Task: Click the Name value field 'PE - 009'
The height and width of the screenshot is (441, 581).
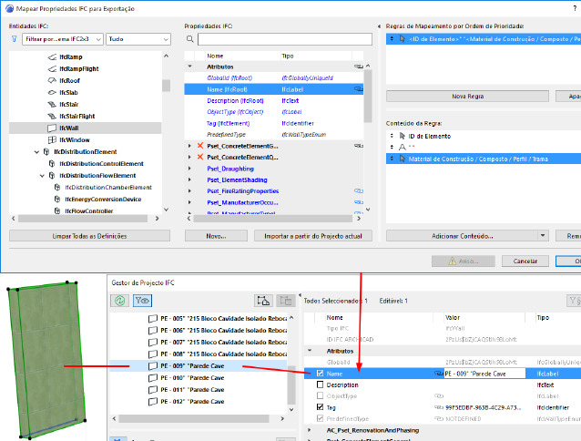Action: 484,374
